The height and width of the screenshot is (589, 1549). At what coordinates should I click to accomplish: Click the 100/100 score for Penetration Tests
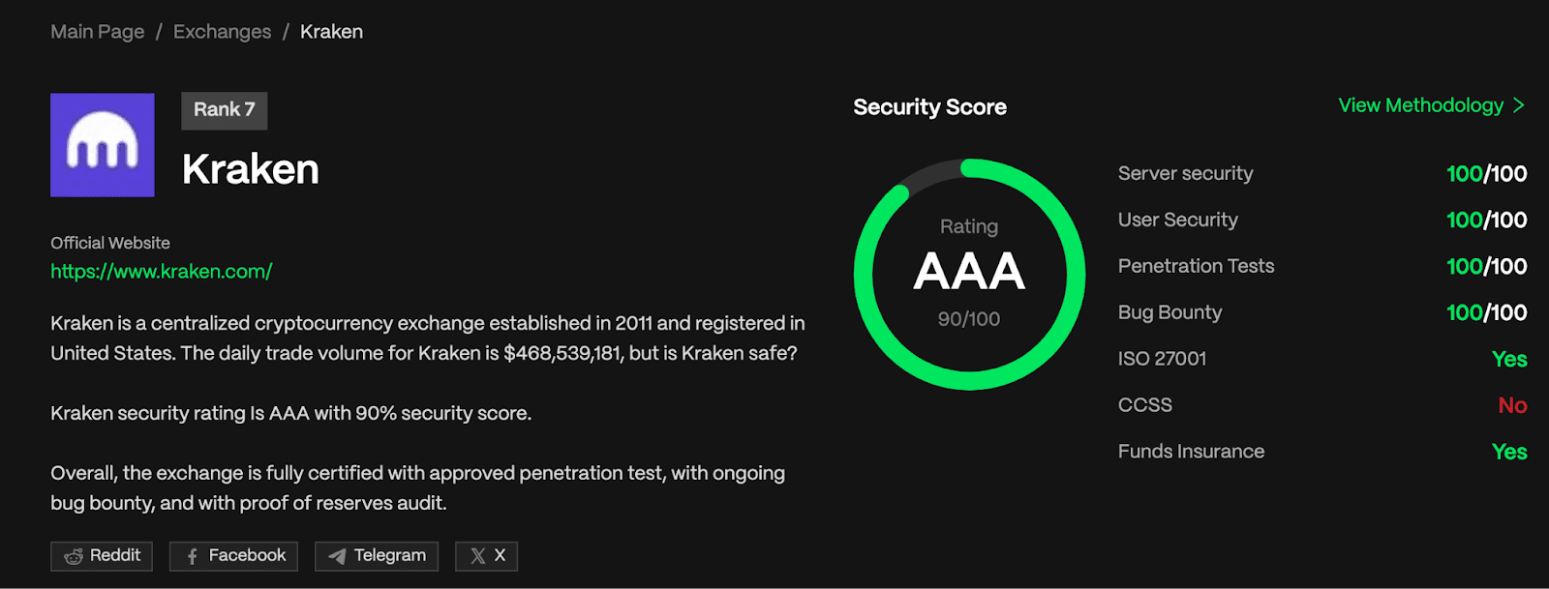click(1486, 267)
